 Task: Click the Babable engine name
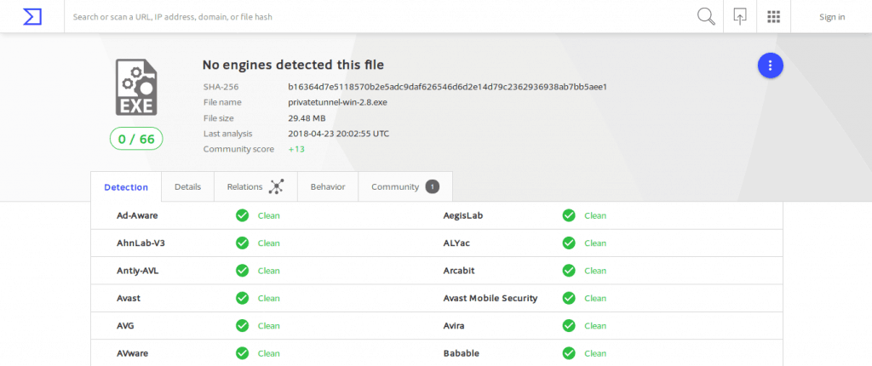click(461, 353)
